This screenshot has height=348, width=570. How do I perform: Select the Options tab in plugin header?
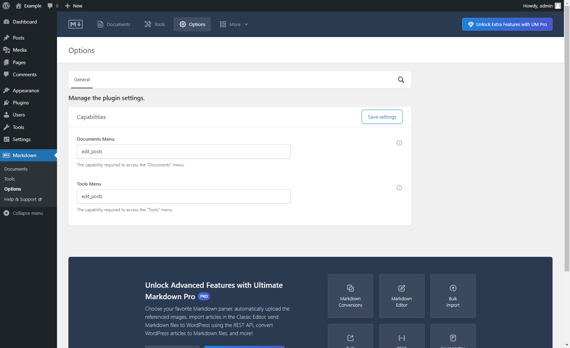pyautogui.click(x=192, y=24)
